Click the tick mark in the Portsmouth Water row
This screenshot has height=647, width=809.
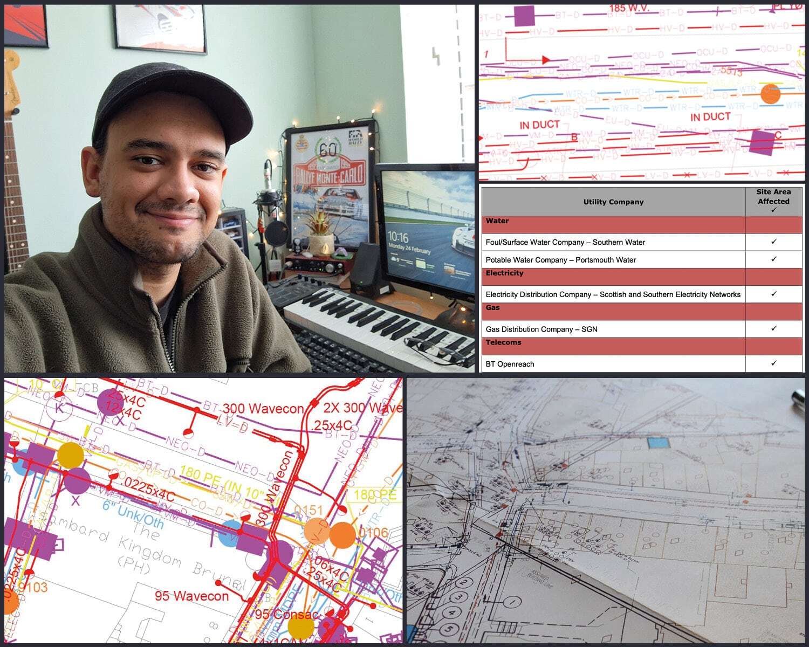[774, 259]
